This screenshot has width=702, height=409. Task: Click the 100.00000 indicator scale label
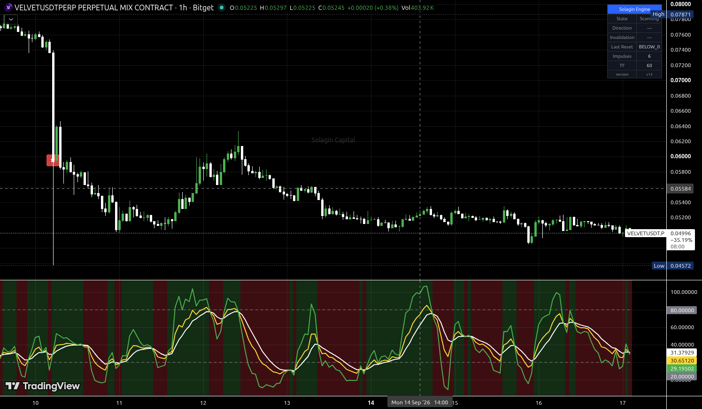coord(683,292)
